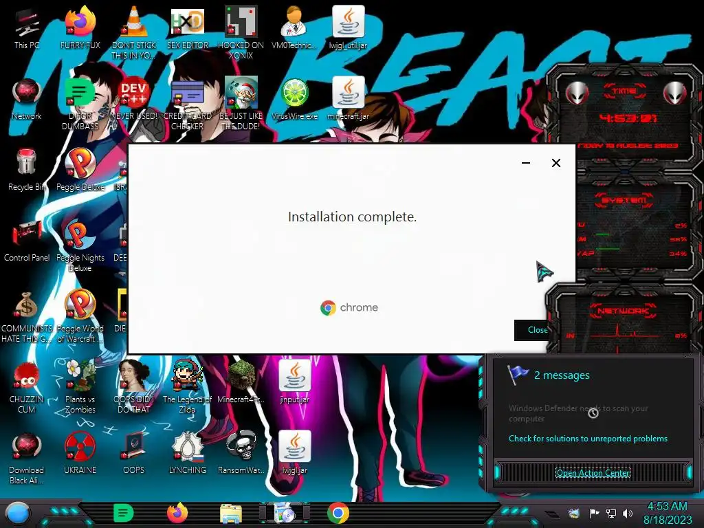The height and width of the screenshot is (528, 704).
Task: Click Open Action Center link
Action: (593, 473)
